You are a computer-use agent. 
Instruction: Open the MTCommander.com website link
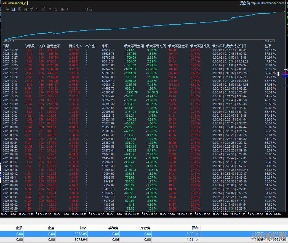(267, 3)
